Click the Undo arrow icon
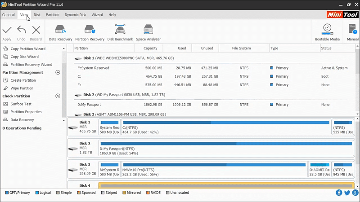Viewport: 360px width, 202px height. 21,30
